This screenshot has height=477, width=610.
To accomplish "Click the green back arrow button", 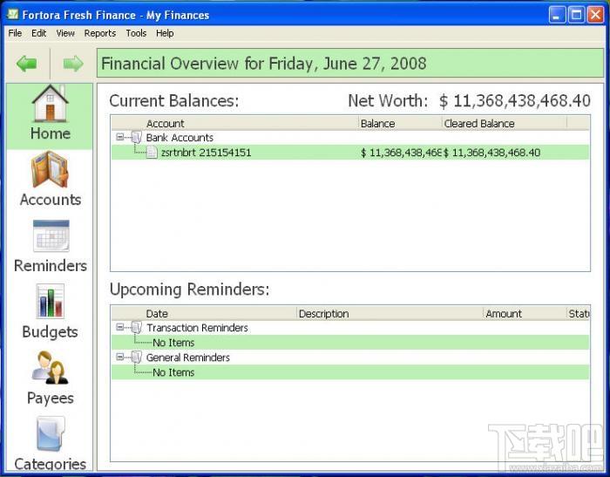I will pos(26,63).
